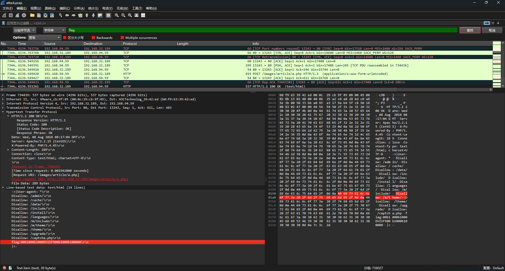Zoom out the main window text
The height and width of the screenshot is (271, 505).
(123, 15)
